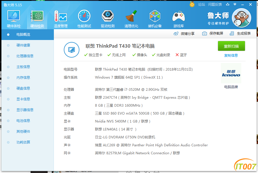Open 装机必备 essential software cube
Viewport: 258px width, 173px height.
(x=155, y=19)
